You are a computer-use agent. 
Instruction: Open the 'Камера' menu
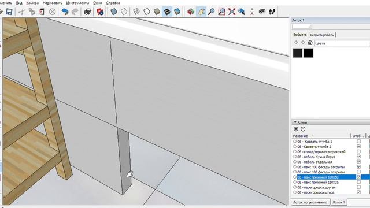click(x=32, y=3)
